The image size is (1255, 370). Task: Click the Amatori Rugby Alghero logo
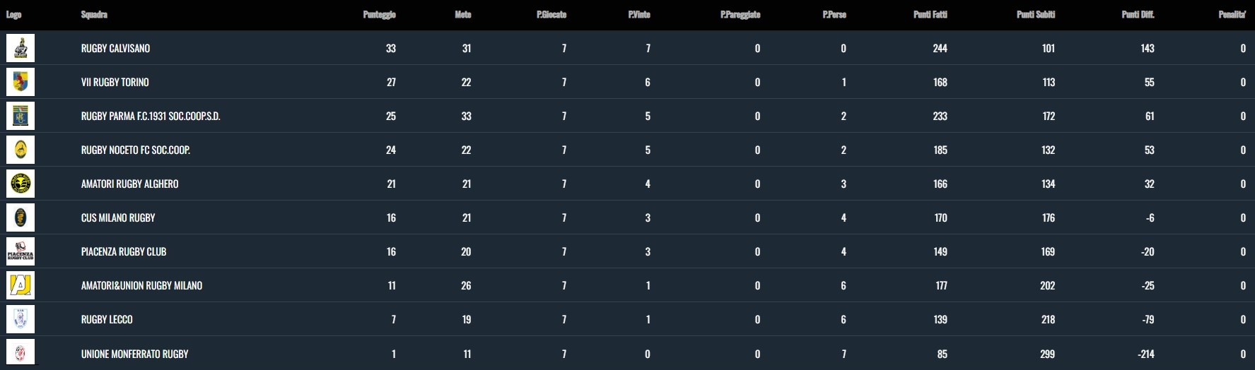click(21, 184)
